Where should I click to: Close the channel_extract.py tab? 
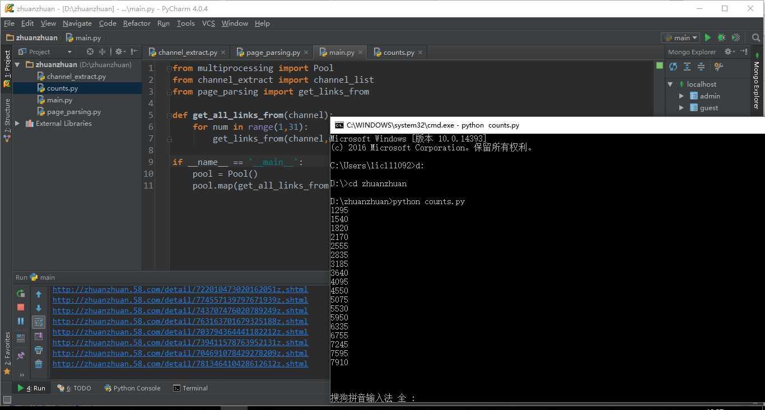click(223, 52)
